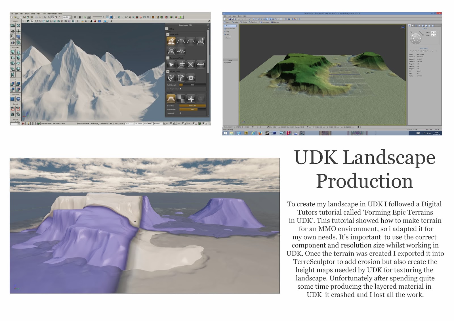Select the Delete Component X tool
The image size is (454, 321).
(x=191, y=64)
